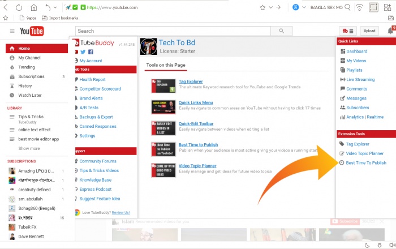Open A/B Tests tool
This screenshot has width=396, height=249.
tap(89, 108)
